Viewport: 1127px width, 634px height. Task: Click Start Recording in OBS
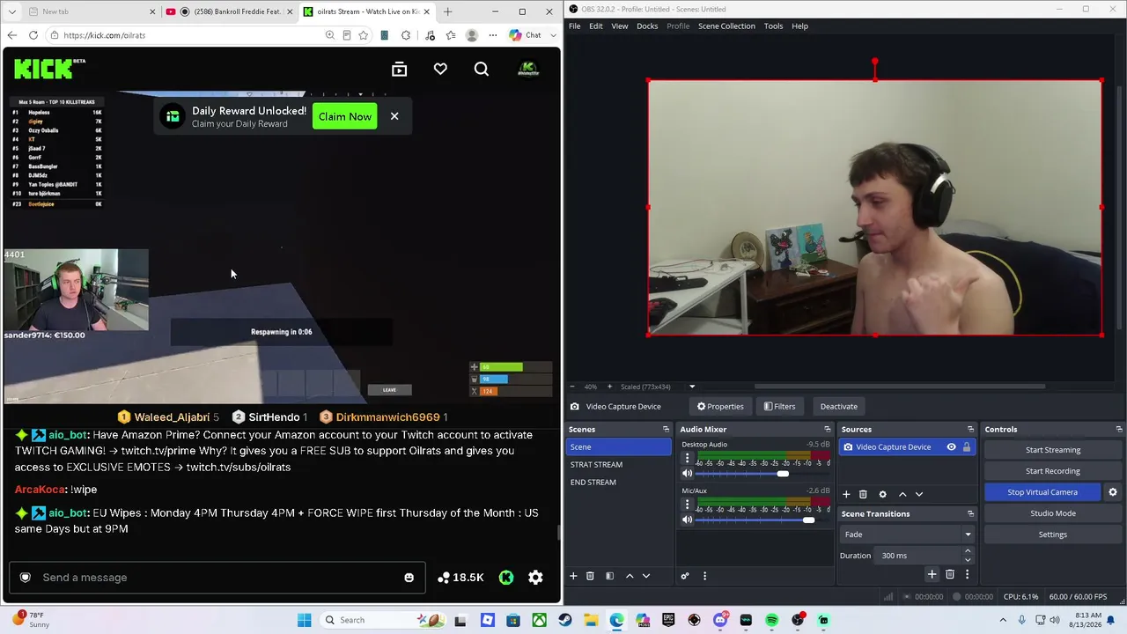tap(1053, 471)
